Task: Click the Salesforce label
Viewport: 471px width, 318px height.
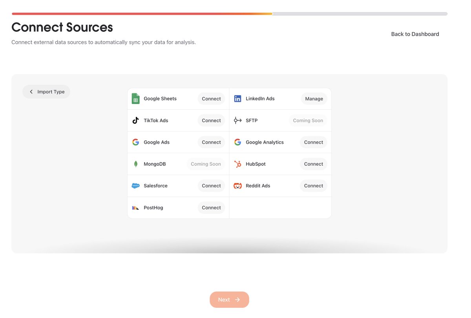Action: [155, 186]
